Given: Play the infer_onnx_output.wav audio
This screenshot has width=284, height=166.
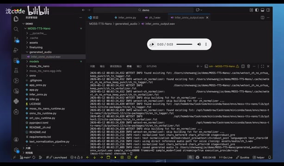Looking at the screenshot, I should click(153, 44).
